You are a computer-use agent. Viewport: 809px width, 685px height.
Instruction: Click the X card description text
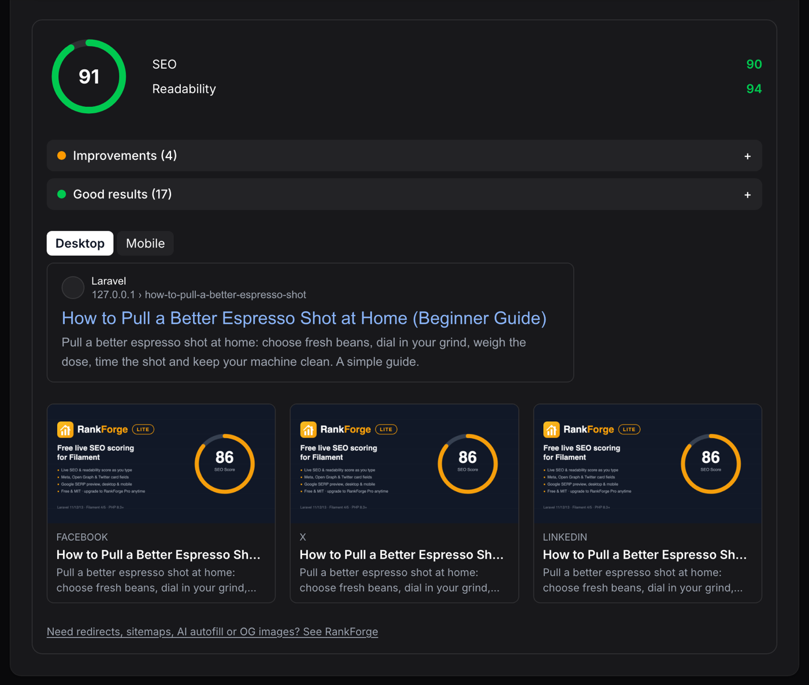399,580
